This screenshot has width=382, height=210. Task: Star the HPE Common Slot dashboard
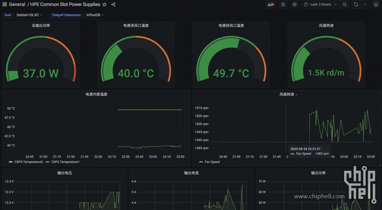(x=105, y=4)
